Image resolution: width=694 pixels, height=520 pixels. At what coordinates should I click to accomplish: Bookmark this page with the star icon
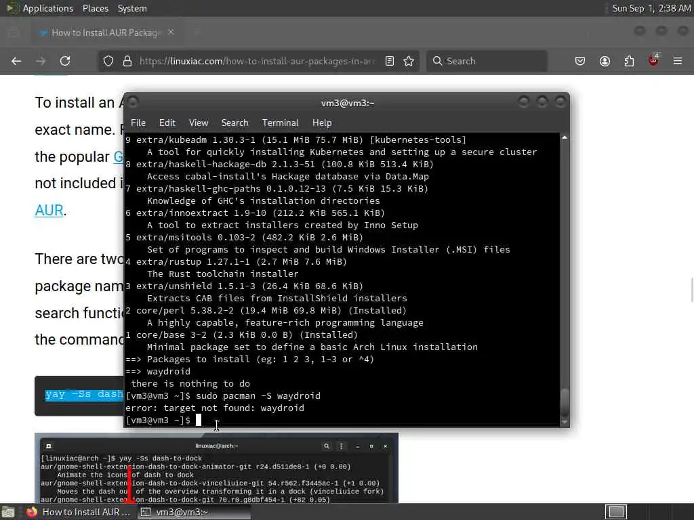coord(409,61)
